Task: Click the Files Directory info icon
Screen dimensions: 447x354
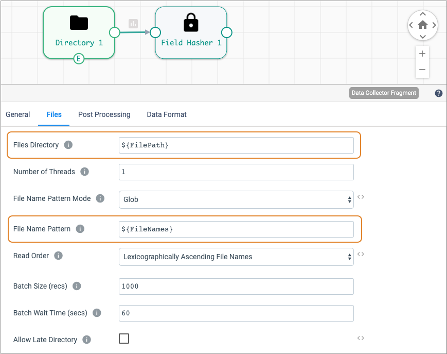Action: point(68,145)
